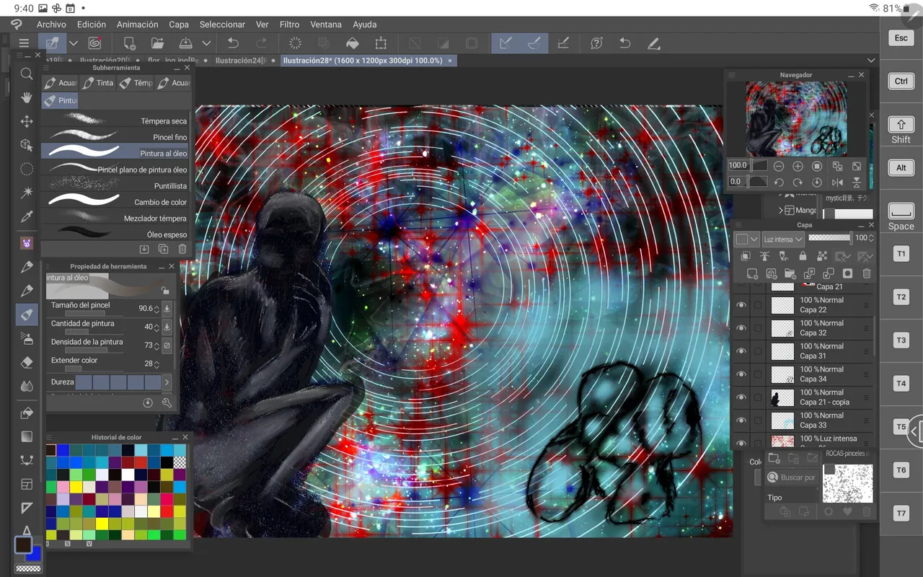Toggle visibility of Capa 31
Screen dimensions: 923x577
(x=741, y=351)
